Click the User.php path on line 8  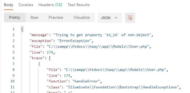click(x=115, y=70)
